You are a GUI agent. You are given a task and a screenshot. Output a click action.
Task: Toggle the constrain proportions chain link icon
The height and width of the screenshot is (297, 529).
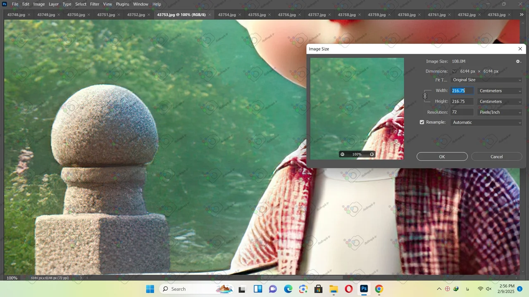click(425, 96)
